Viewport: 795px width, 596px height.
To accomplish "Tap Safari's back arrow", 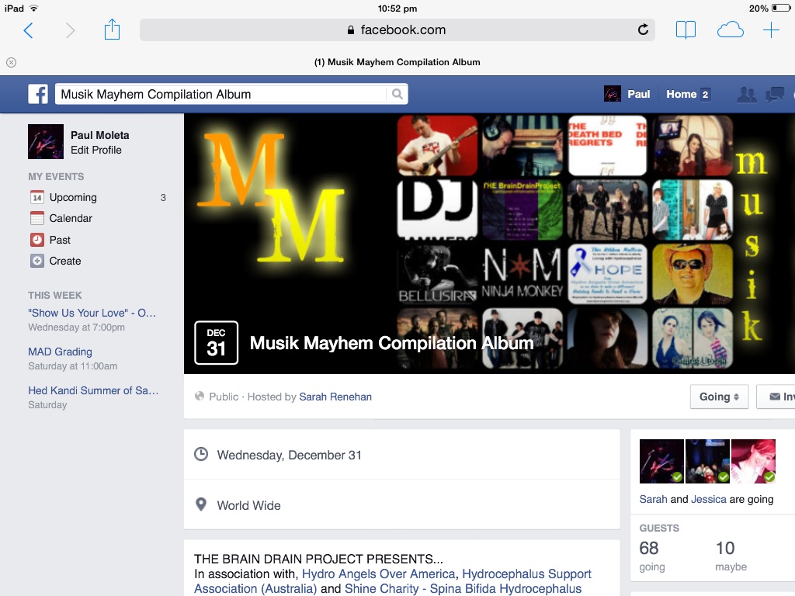I will [29, 30].
